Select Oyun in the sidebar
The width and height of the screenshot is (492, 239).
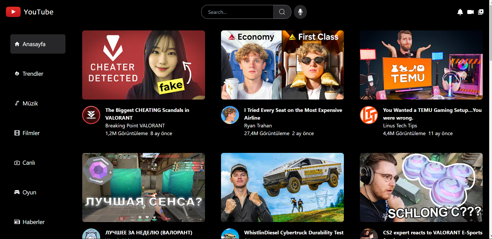(x=38, y=192)
